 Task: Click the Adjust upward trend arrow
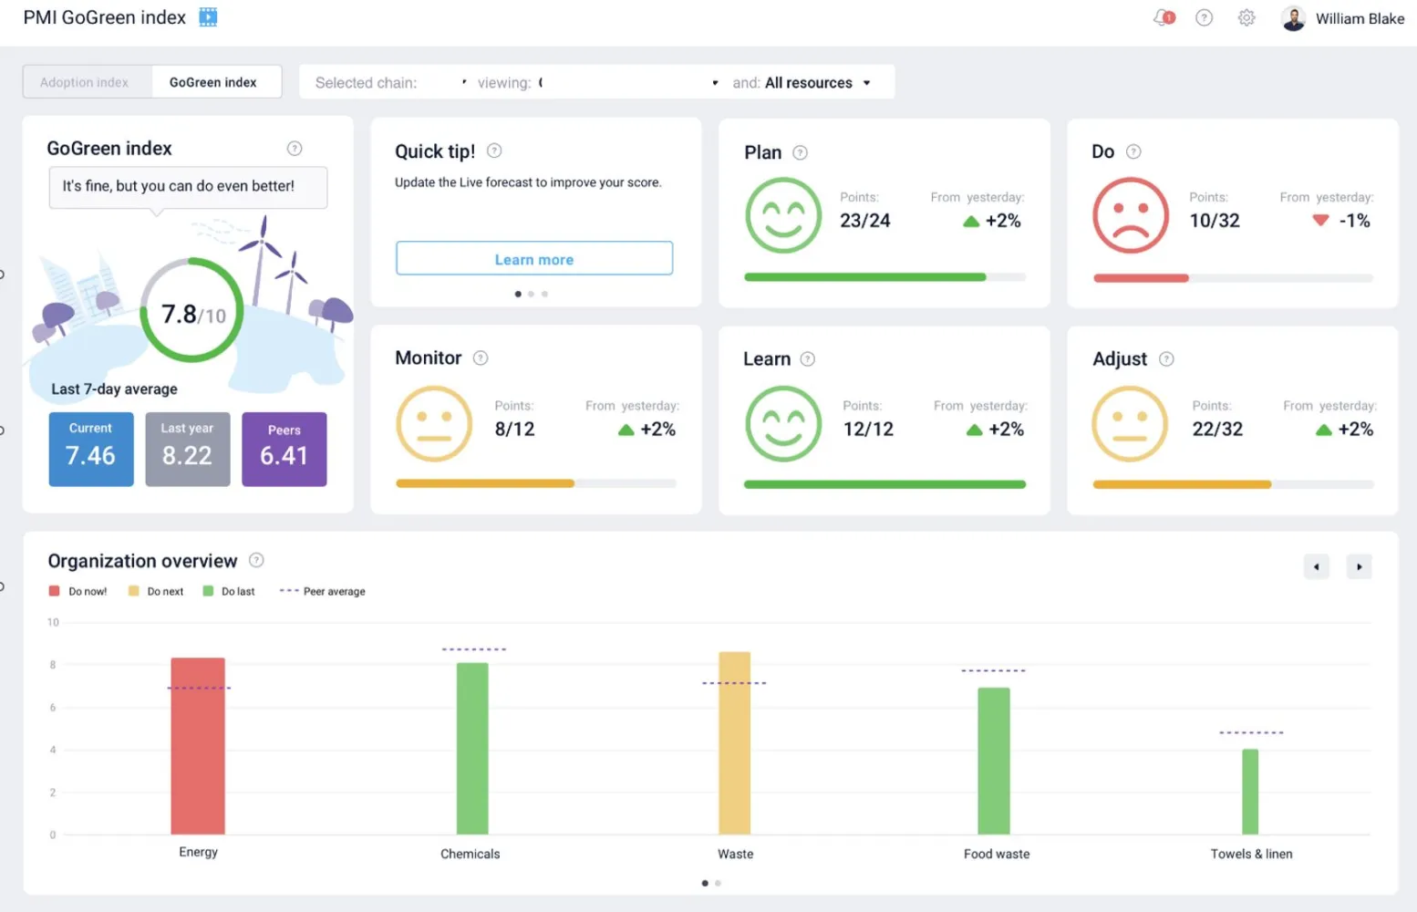click(x=1323, y=430)
